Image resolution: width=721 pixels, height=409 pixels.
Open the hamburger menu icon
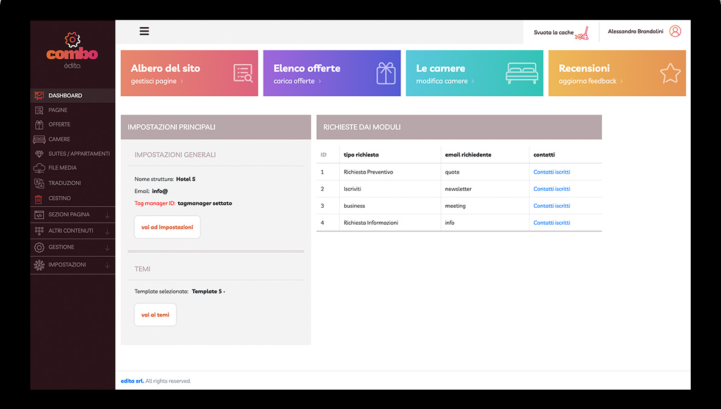[144, 32]
